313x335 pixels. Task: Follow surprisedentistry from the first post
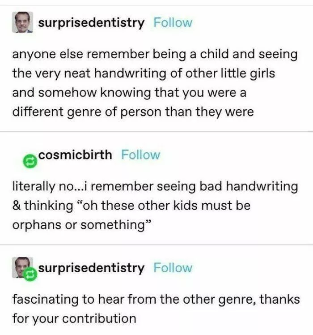point(173,22)
